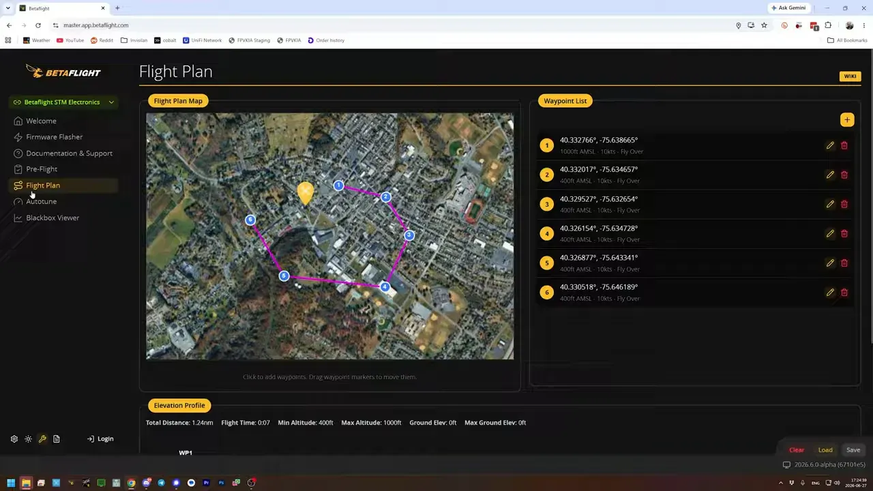Delete waypoint 1 at 40.332766°
873x491 pixels.
(x=844, y=145)
